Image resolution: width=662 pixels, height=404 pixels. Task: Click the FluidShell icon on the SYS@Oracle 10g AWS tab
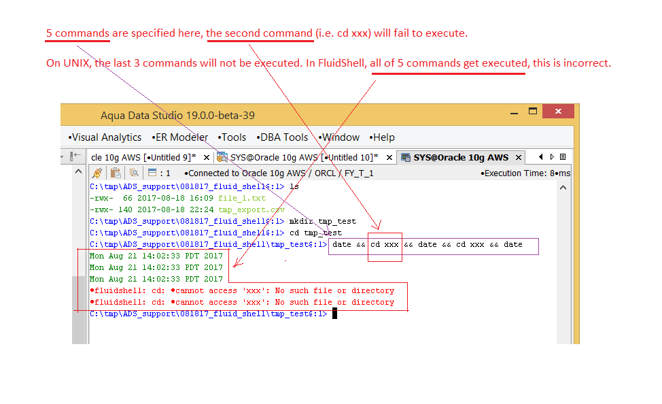[x=406, y=158]
